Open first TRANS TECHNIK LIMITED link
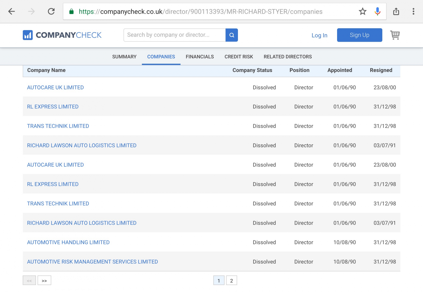The height and width of the screenshot is (292, 423). coord(58,126)
